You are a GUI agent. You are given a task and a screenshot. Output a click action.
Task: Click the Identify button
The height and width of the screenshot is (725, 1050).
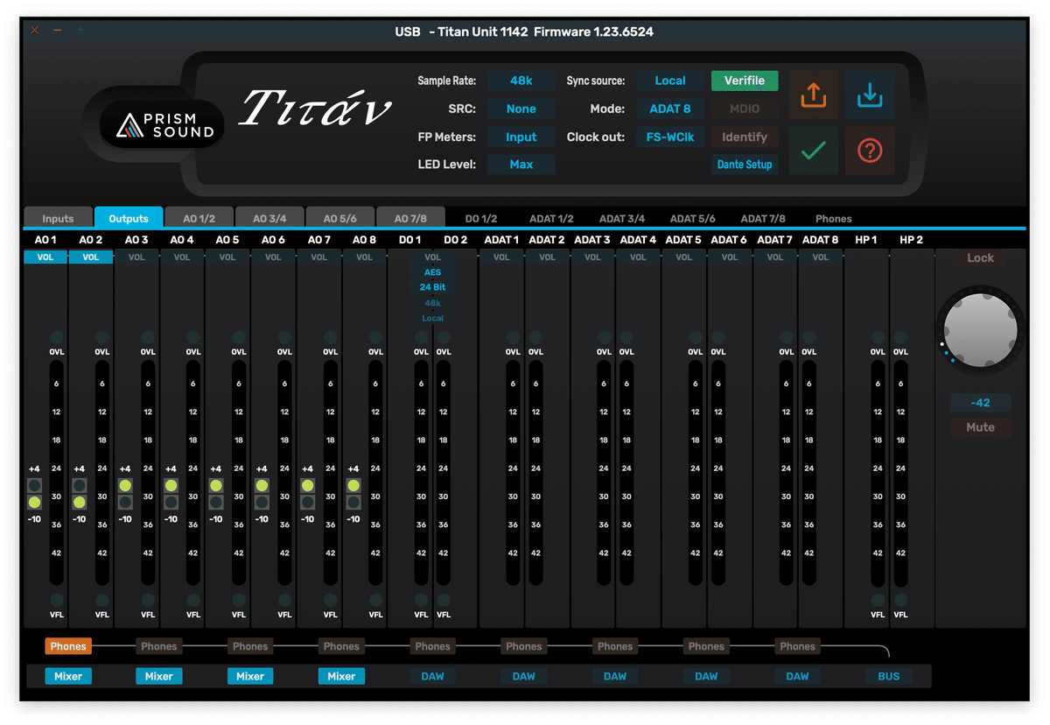point(745,137)
